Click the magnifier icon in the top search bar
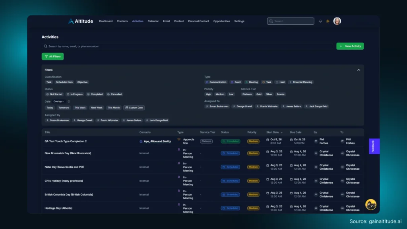407x229 pixels. [271, 21]
